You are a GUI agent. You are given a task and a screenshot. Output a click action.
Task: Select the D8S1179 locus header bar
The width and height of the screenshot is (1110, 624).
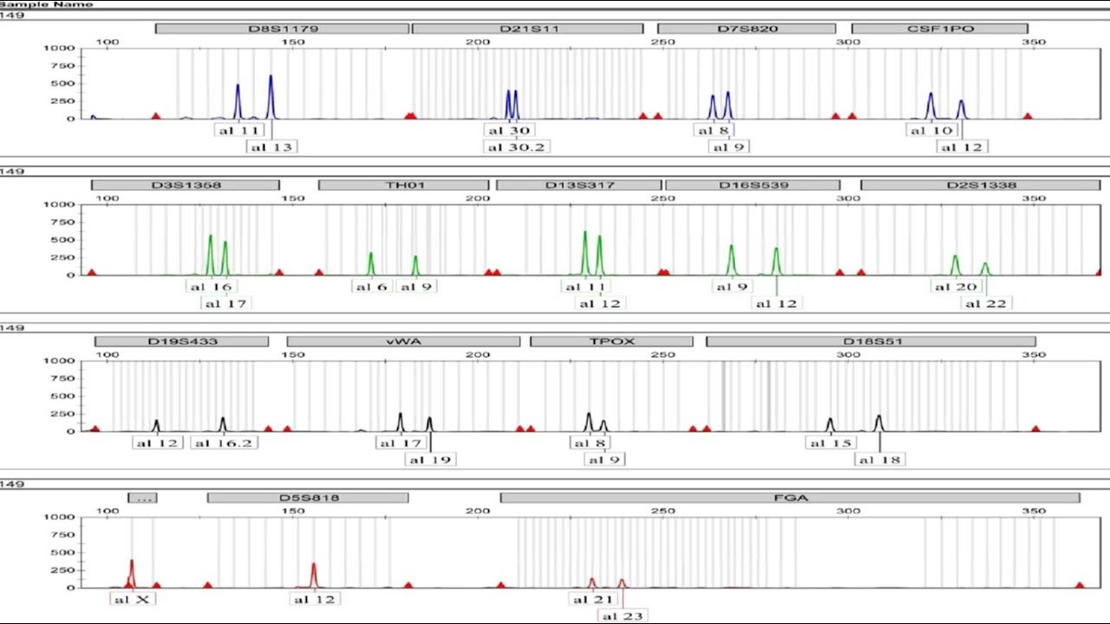pos(282,29)
